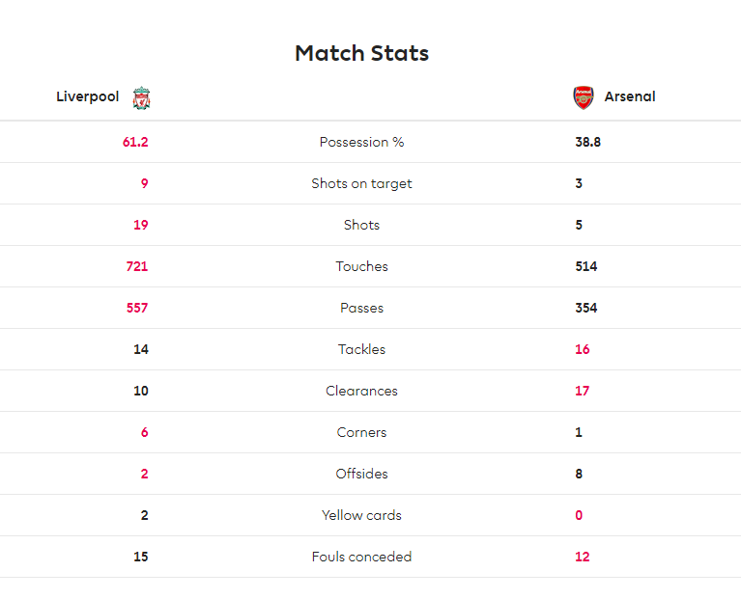Viewport: 741px width, 599px height.
Task: Click Liverpool's 15 fouls conceded value
Action: (x=141, y=557)
